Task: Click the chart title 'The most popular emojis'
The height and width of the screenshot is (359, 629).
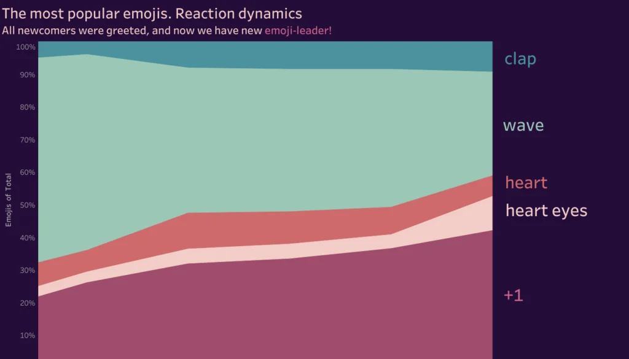Action: point(152,13)
